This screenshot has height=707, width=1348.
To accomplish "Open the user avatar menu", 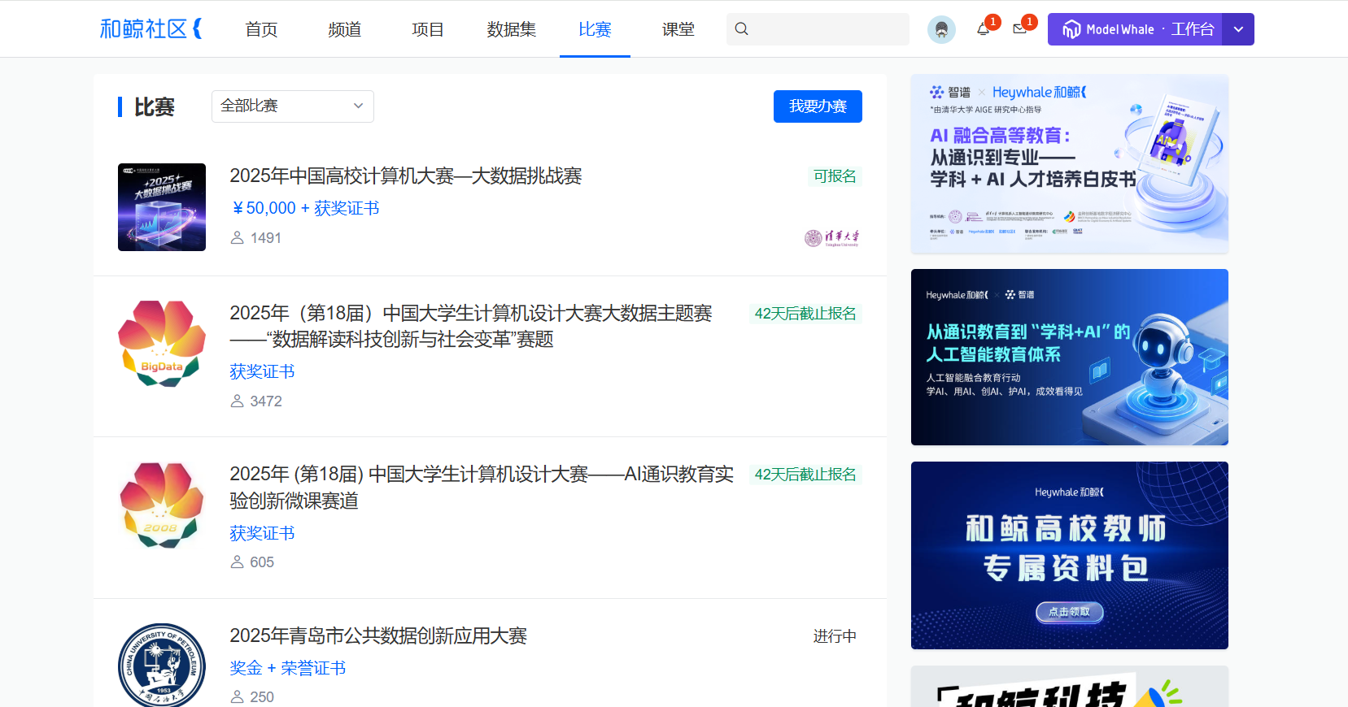I will click(x=941, y=30).
